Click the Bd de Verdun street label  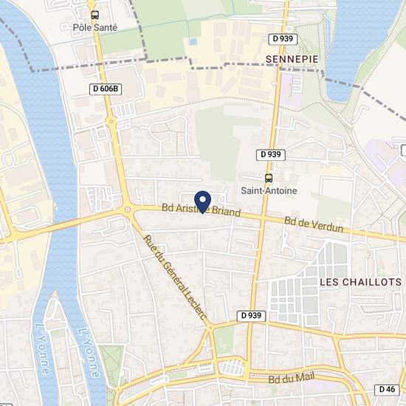click(x=314, y=224)
